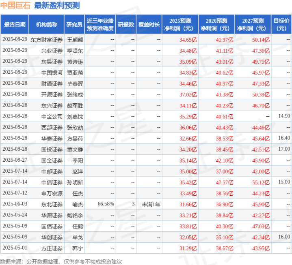Sort by the 报告日期 column header
This screenshot has height=265, width=292.
pos(15,24)
